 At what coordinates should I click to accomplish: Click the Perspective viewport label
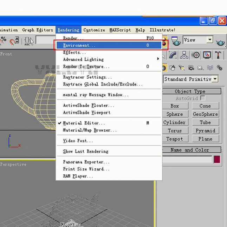click(13, 164)
